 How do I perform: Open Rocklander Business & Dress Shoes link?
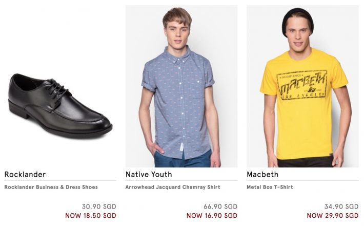point(51,187)
